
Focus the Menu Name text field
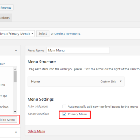pos(78,50)
